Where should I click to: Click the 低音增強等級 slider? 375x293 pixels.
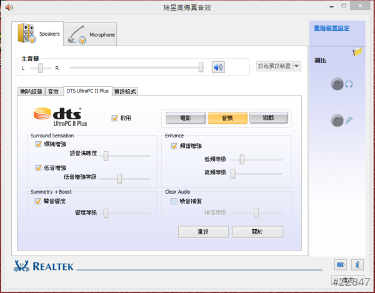124,179
